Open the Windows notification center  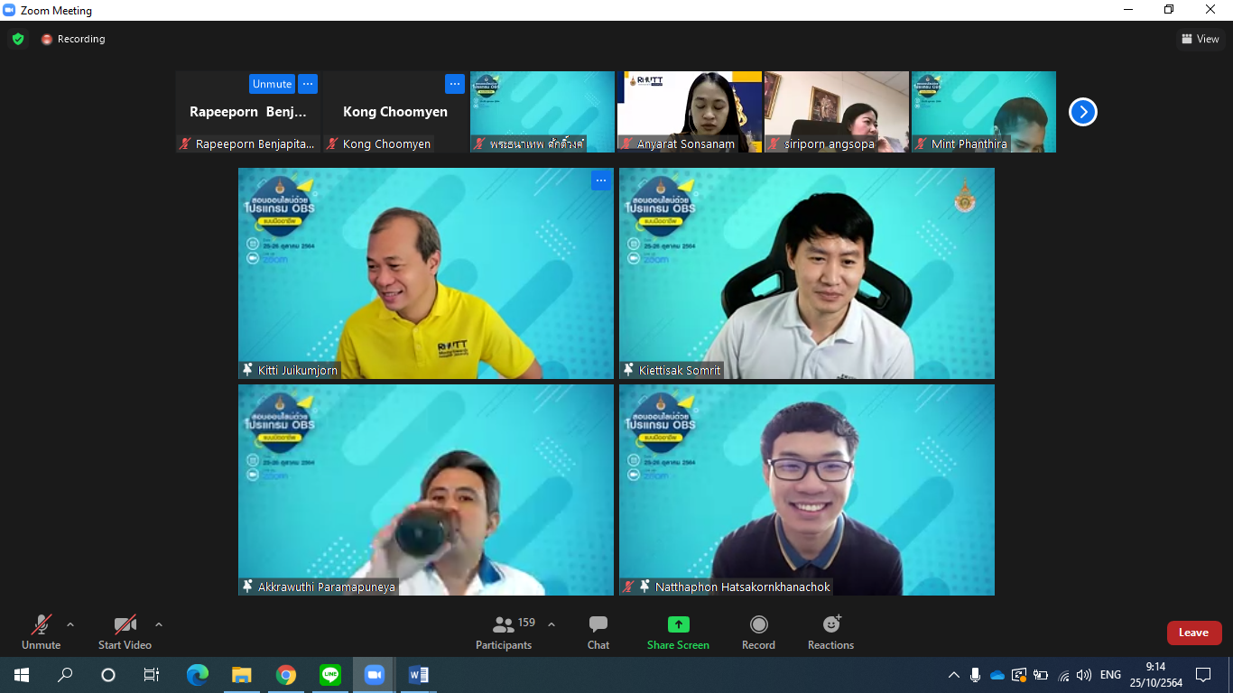pyautogui.click(x=1203, y=675)
